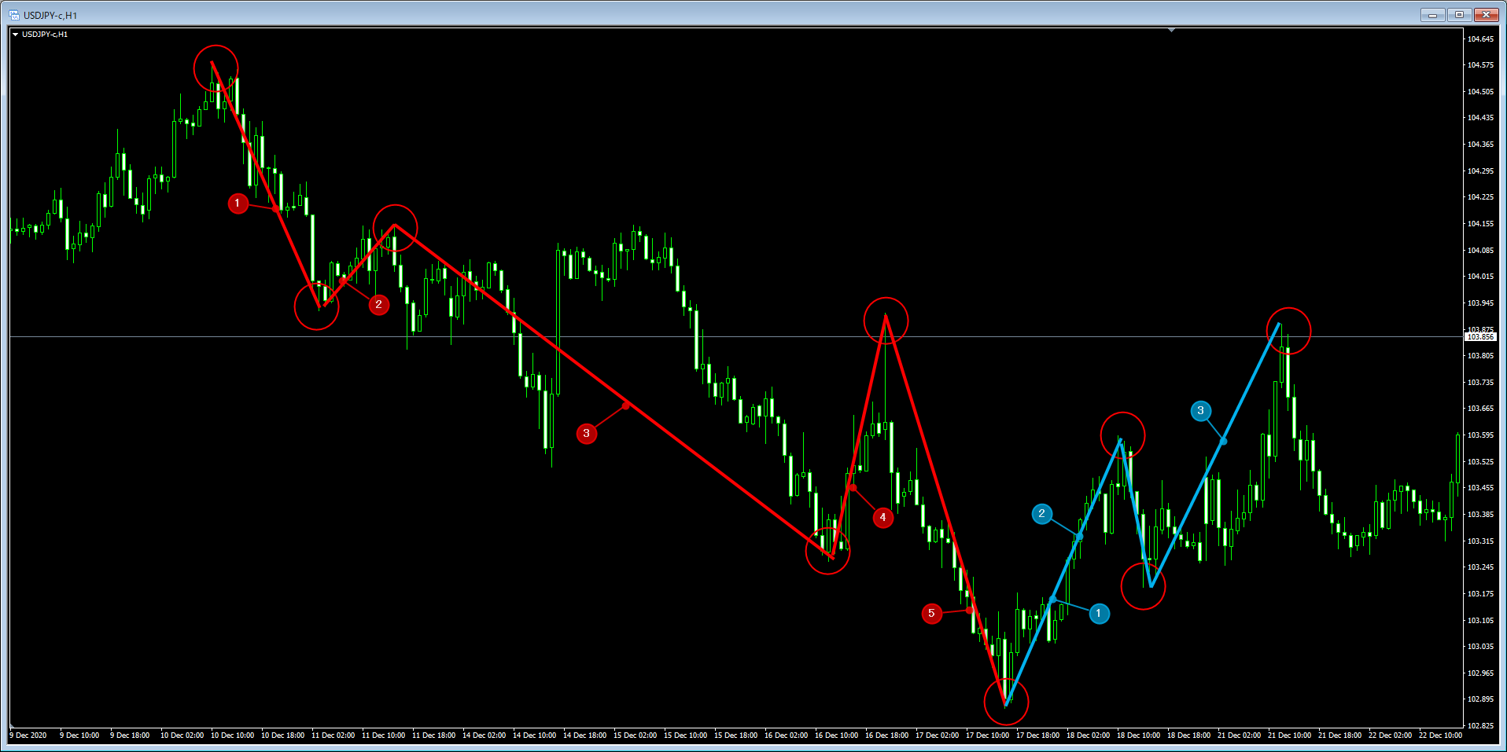Click the 10 Dec 10:00 time axis label

pyautogui.click(x=232, y=735)
